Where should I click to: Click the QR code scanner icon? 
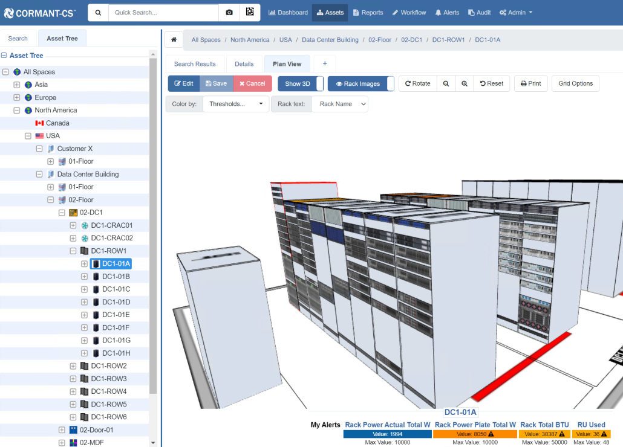250,13
